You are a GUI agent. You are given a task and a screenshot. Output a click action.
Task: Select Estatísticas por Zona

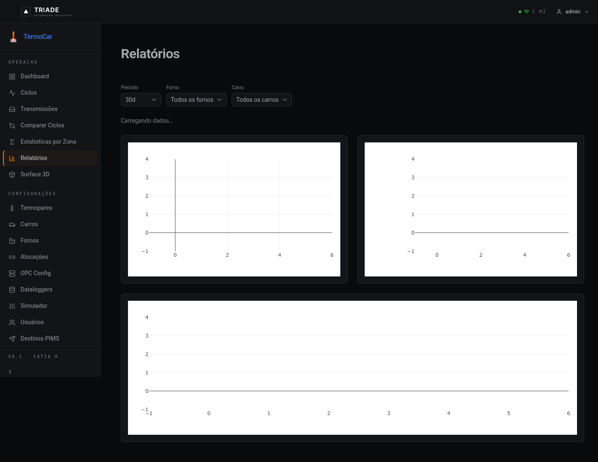pos(50,142)
